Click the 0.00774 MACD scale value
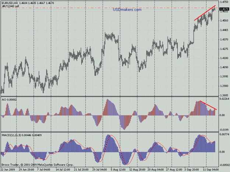 pyautogui.click(x=224, y=134)
